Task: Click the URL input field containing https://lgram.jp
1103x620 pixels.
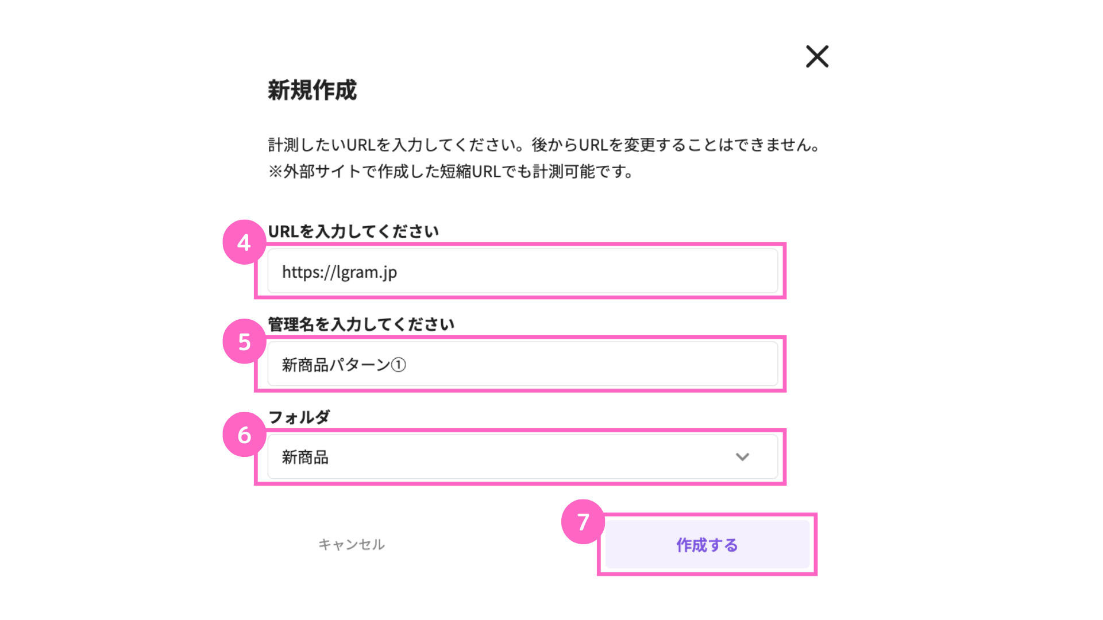Action: coord(522,272)
